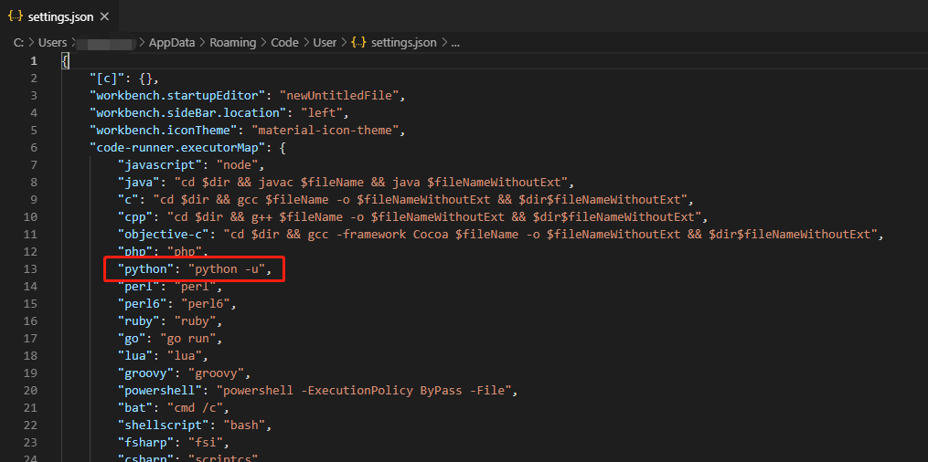This screenshot has height=462, width=928.
Task: Click the g++ command string value
Action: coord(433,216)
